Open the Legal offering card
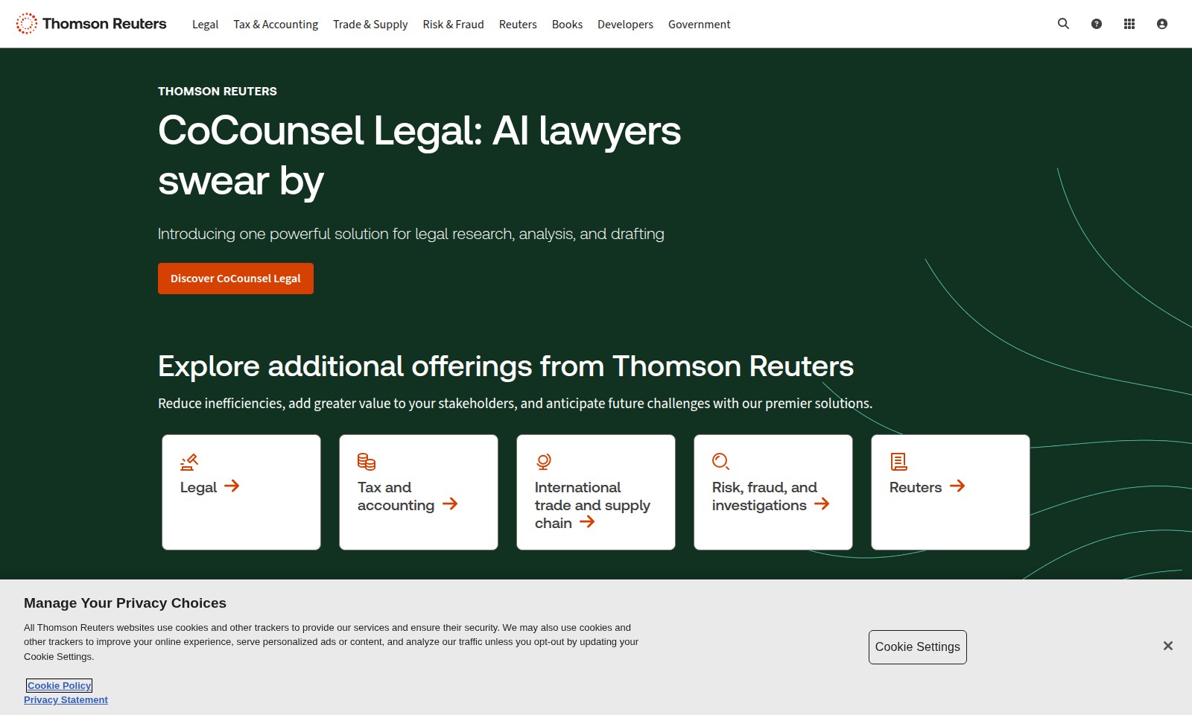This screenshot has height=715, width=1192. pos(241,492)
